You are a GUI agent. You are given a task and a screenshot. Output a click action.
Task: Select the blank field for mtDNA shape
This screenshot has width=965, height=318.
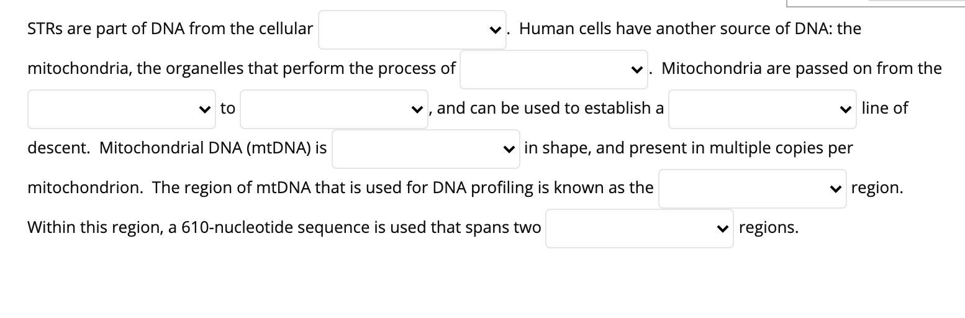click(426, 148)
